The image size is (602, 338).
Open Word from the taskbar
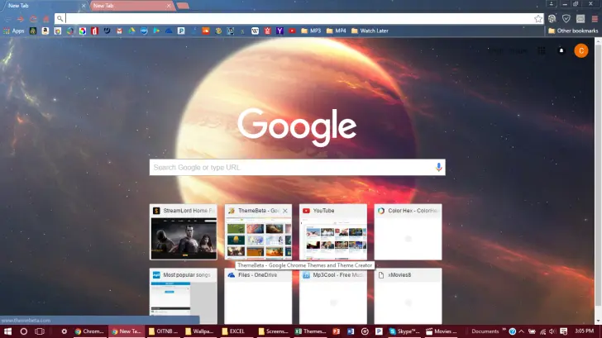pos(351,331)
